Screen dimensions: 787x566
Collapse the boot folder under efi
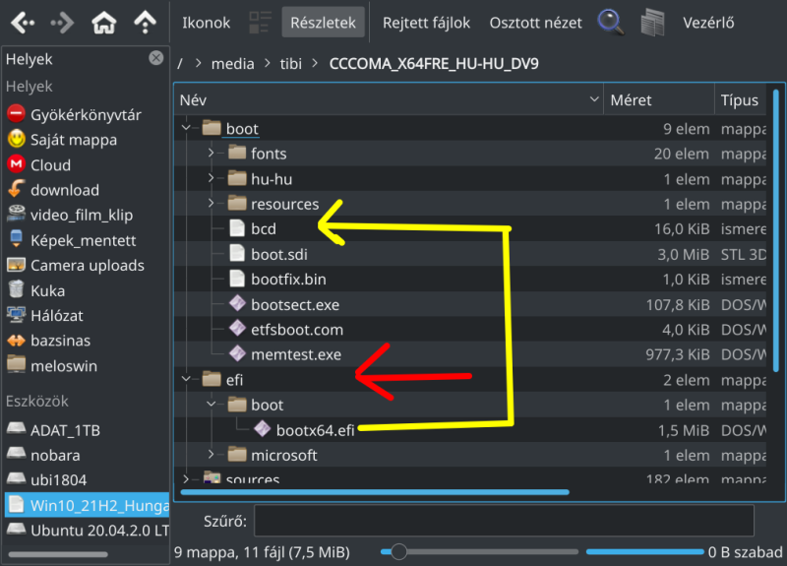point(211,405)
